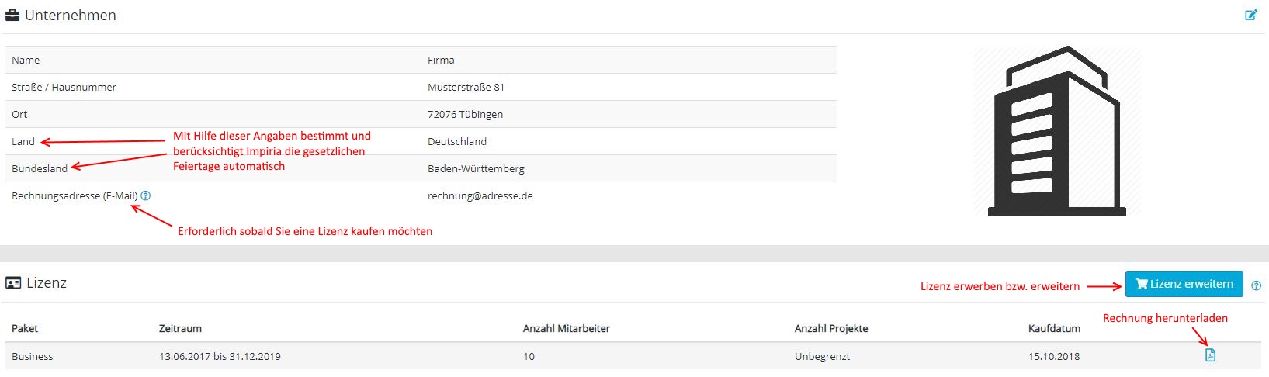Viewport: 1269px width, 377px height.
Task: Click the Anzahl Mitarbeiter column header
Action: 567,328
